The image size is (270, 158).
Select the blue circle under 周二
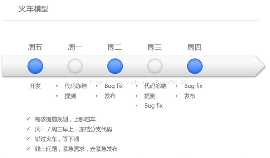(x=115, y=66)
